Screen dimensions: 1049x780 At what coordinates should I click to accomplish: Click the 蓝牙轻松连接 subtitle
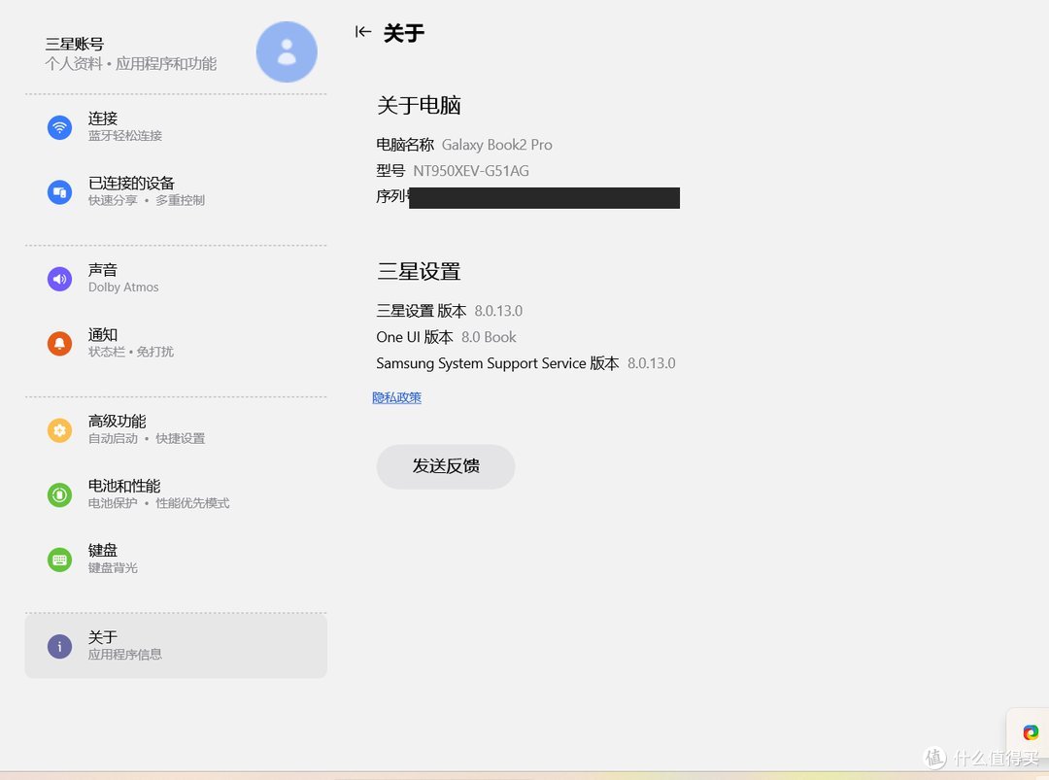coord(125,136)
